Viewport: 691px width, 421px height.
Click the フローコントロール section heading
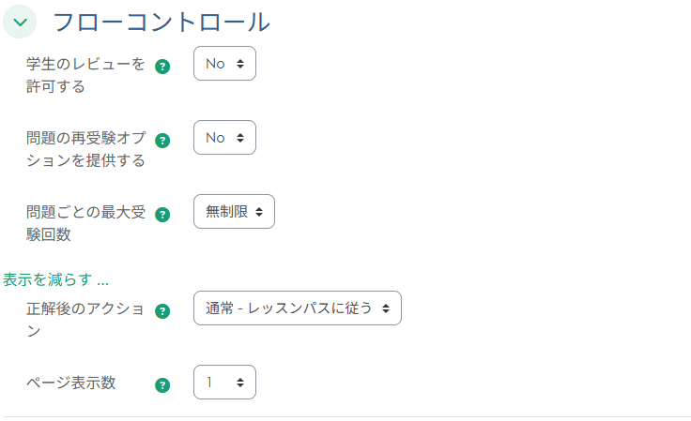[x=161, y=22]
